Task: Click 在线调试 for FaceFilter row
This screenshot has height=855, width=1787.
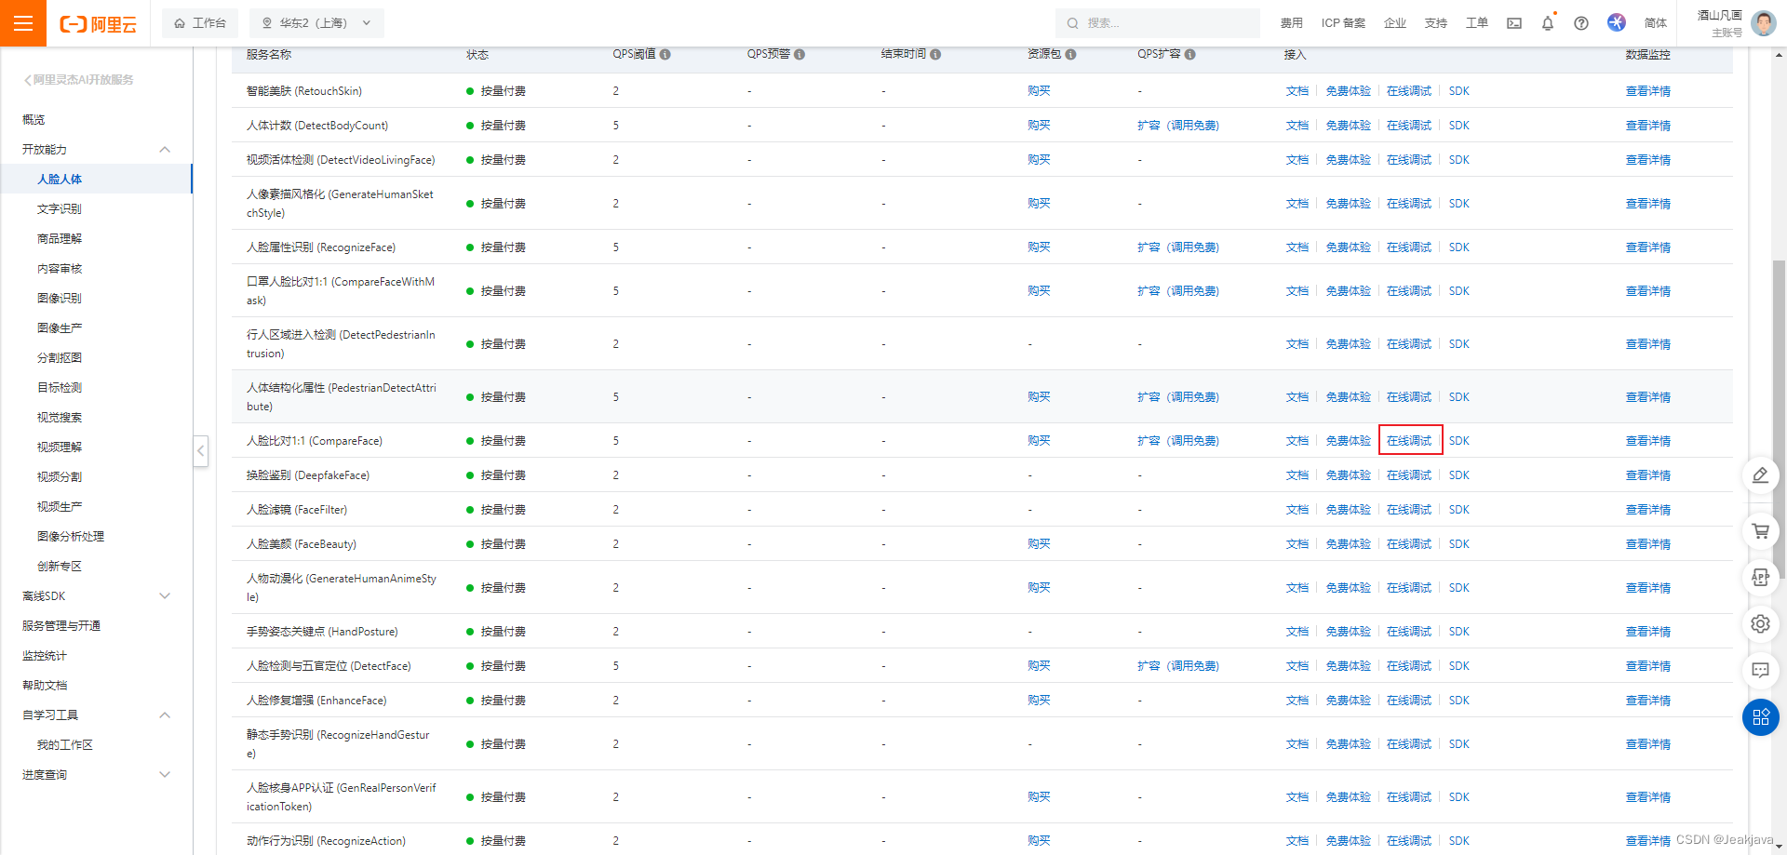Action: click(1409, 510)
